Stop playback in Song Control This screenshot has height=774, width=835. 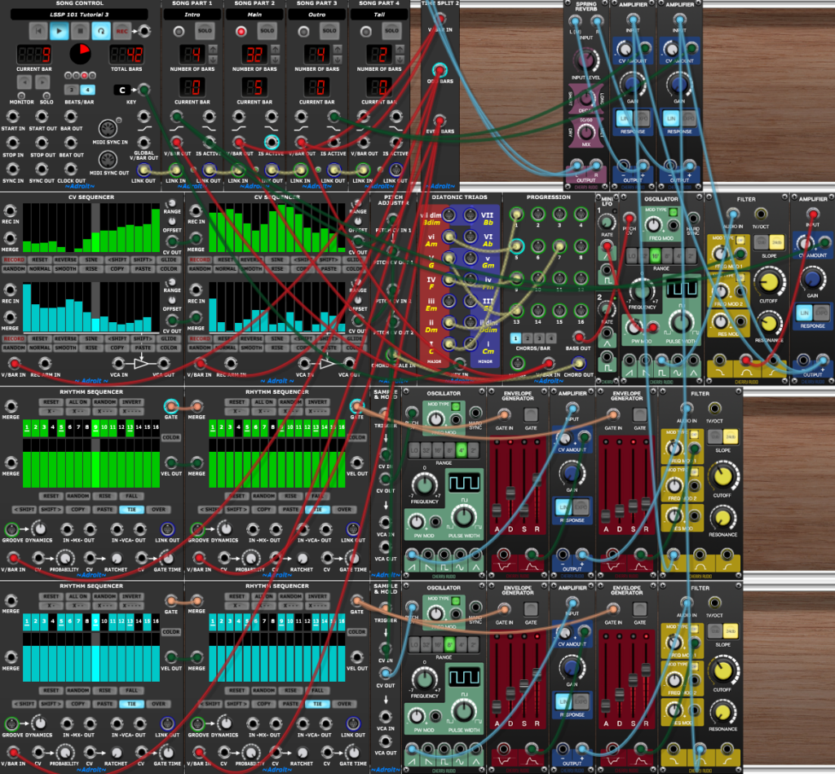point(81,32)
